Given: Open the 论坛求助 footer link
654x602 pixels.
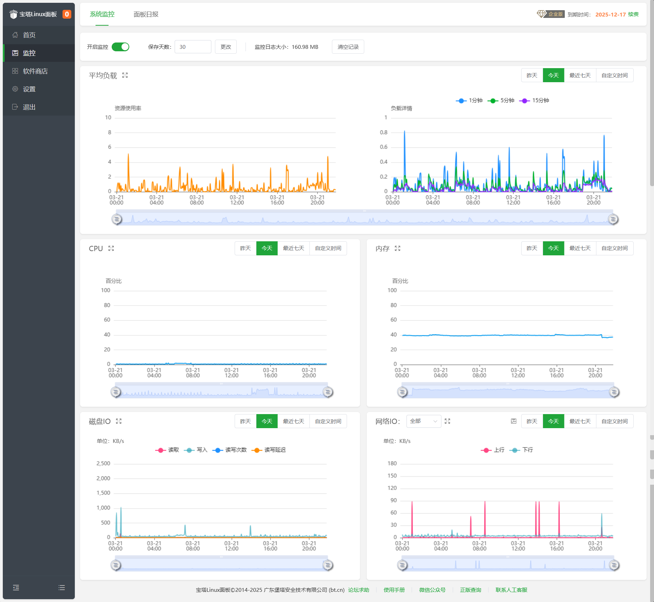Looking at the screenshot, I should (358, 590).
